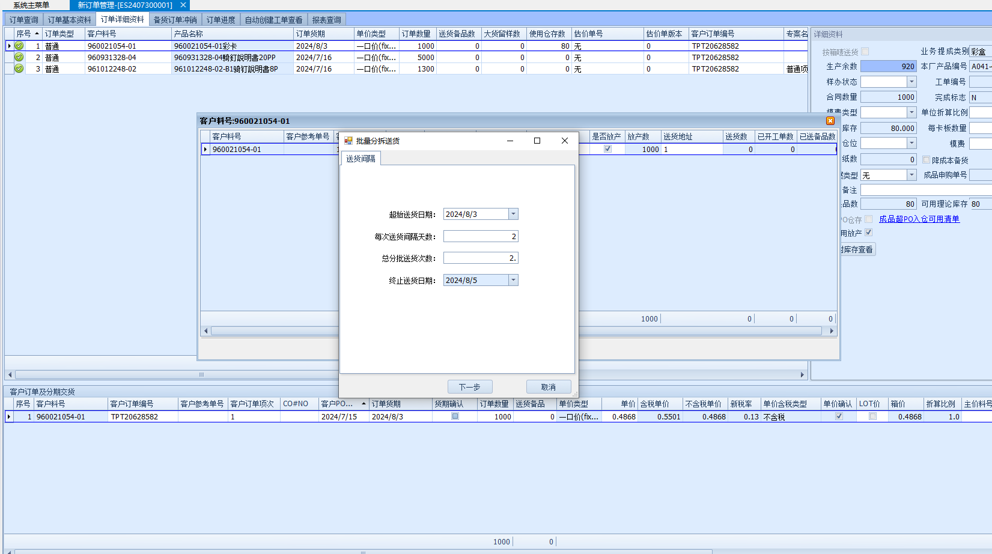Switch to the 订单基本资料 tab

(70, 20)
